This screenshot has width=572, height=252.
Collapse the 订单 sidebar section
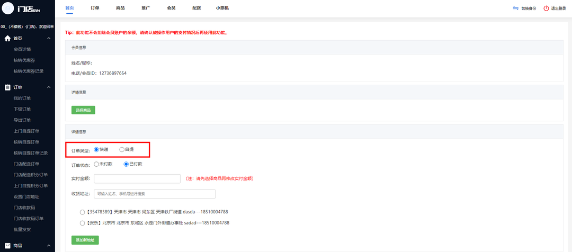coord(49,87)
